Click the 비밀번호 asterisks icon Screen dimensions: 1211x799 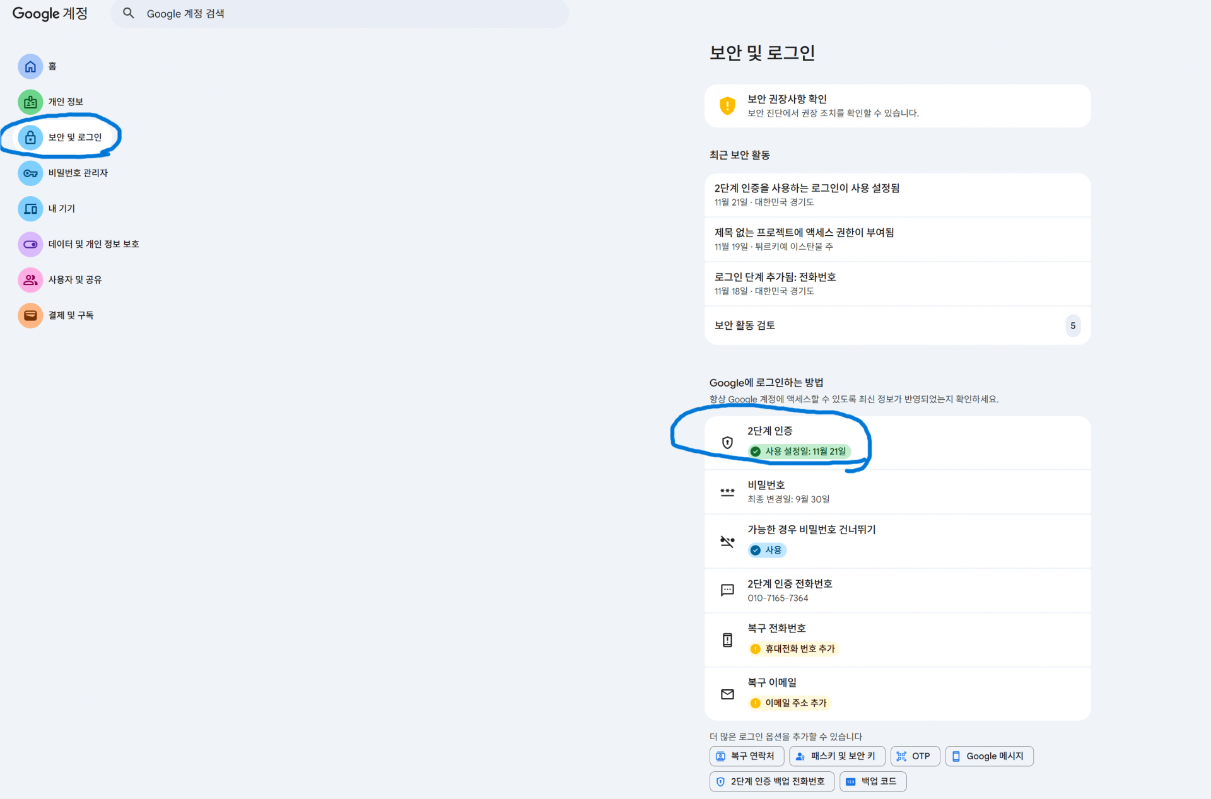727,492
